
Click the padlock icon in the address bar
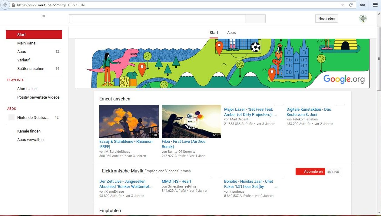tap(13, 5)
